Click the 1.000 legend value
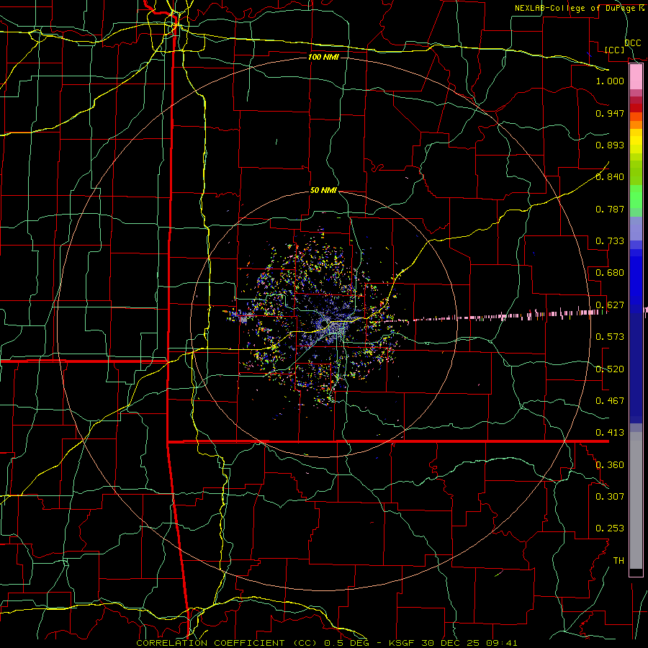Image resolution: width=648 pixels, height=648 pixels. coord(610,81)
